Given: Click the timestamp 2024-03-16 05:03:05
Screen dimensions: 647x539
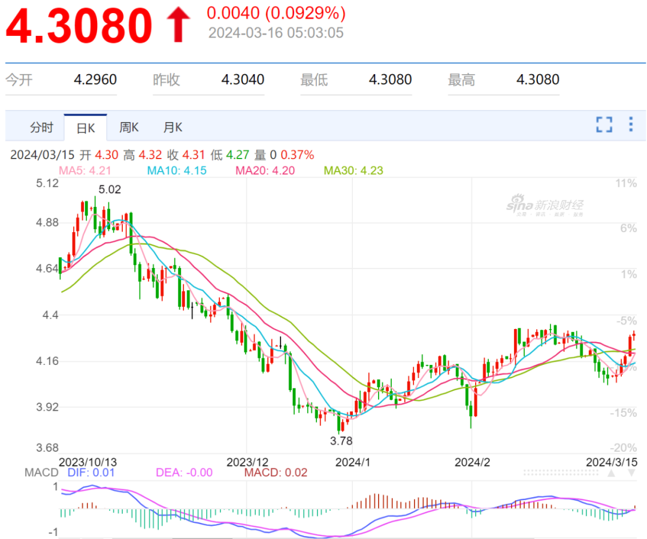Looking at the screenshot, I should coord(276,33).
